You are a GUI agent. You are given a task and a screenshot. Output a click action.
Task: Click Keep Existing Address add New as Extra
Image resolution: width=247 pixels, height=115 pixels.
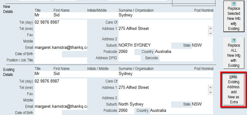(x=234, y=89)
